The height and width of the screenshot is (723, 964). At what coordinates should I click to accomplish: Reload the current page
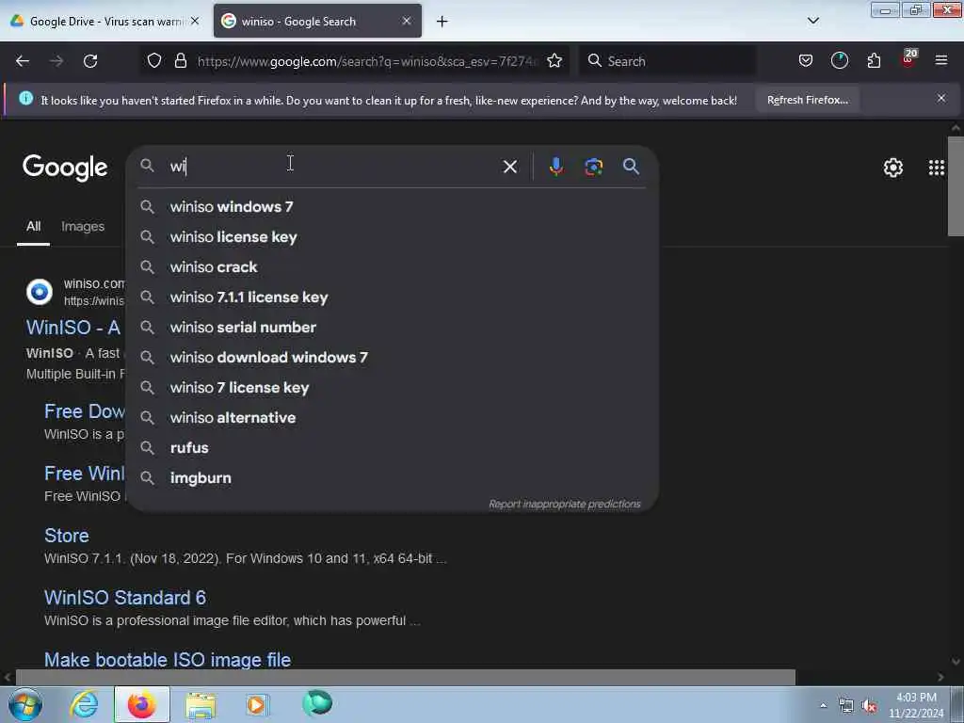click(90, 61)
